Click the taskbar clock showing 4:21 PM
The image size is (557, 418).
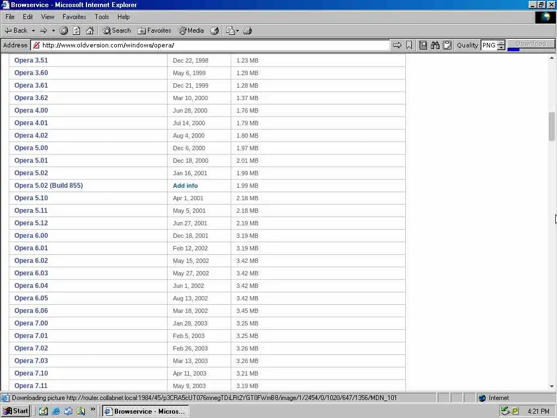tap(538, 411)
